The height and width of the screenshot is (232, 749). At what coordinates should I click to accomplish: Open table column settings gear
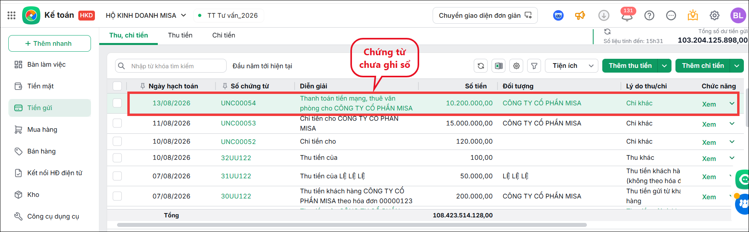tap(516, 66)
